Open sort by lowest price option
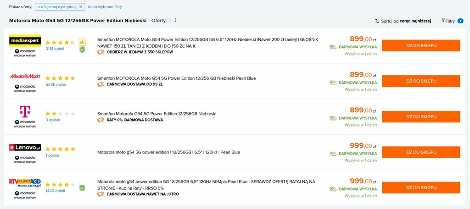 [x=403, y=21]
